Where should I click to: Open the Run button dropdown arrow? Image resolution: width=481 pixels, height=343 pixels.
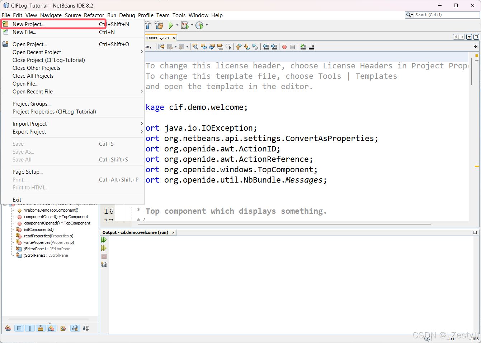click(x=177, y=25)
